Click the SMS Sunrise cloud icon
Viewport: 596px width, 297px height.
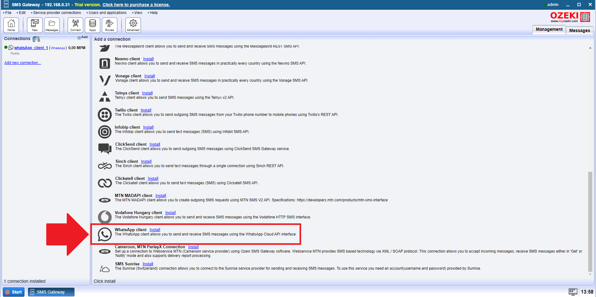105,268
